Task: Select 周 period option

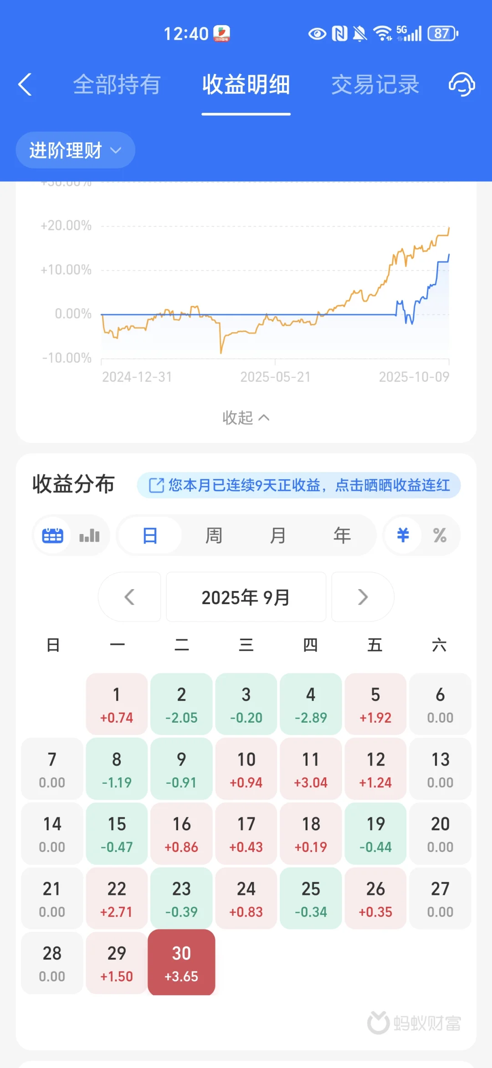Action: (214, 535)
